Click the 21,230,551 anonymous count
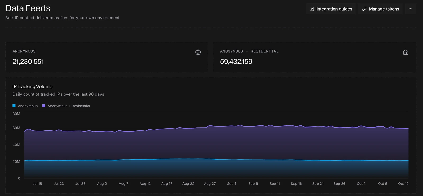Viewport: 423px width, 196px height. [x=28, y=62]
